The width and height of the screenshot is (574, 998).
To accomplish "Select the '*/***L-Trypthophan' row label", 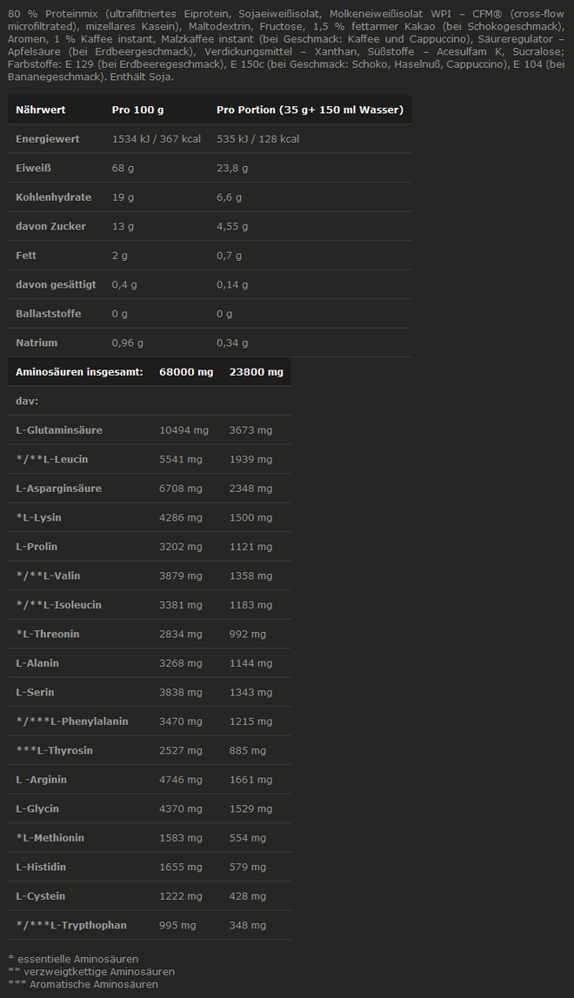I will point(71,925).
